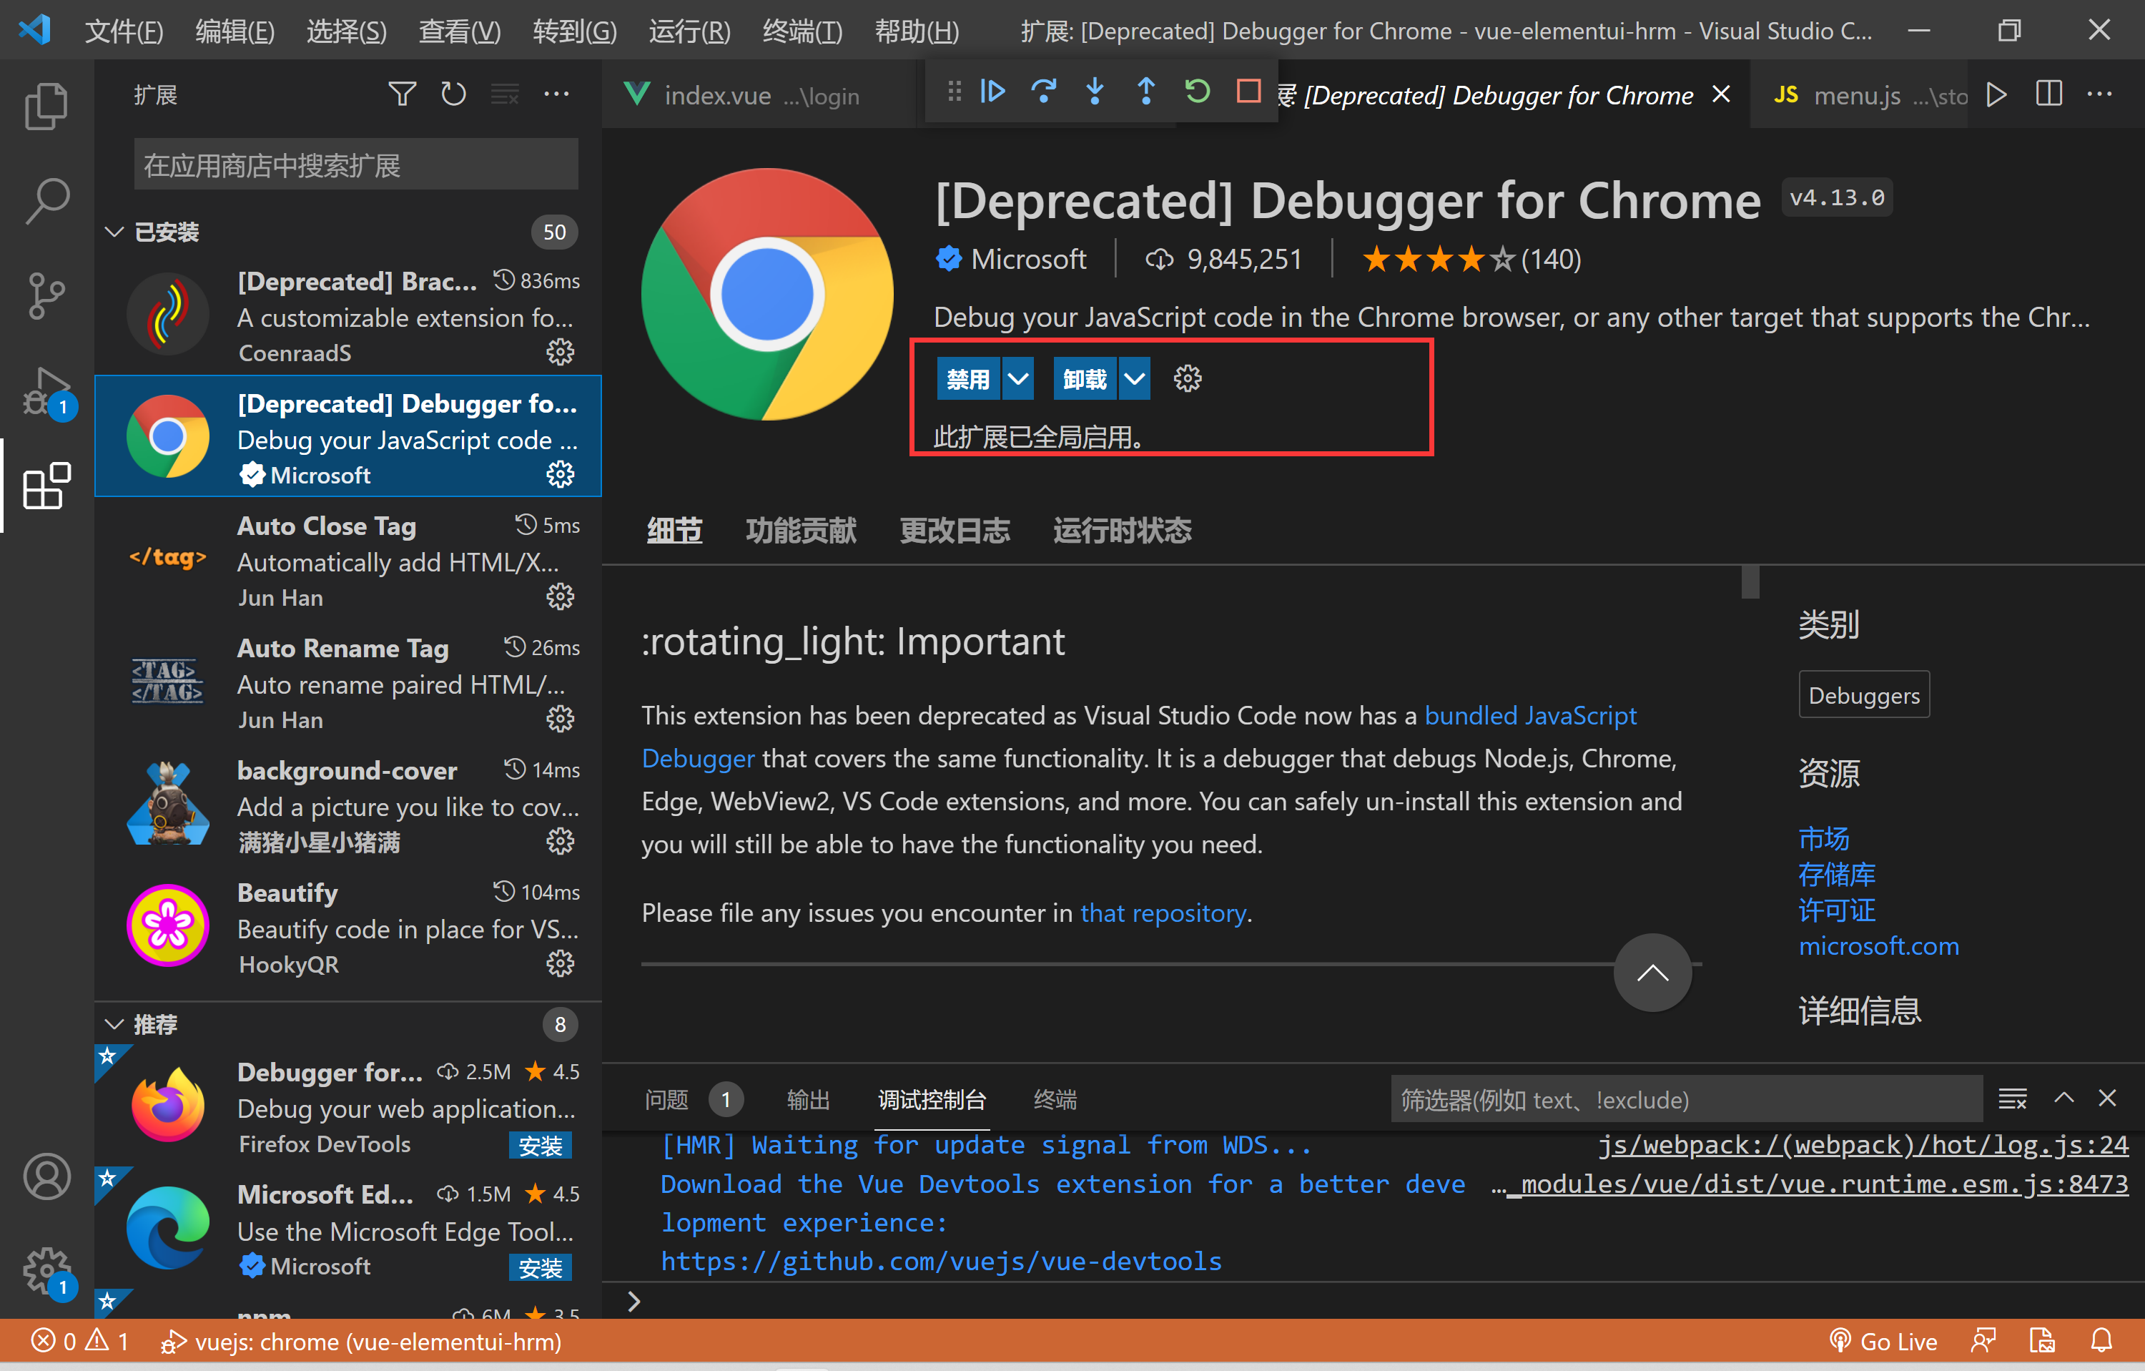Step out in the debug toolbar
Screen dimensions: 2145x1371
(1145, 91)
